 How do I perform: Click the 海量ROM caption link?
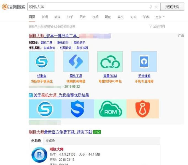(110, 76)
